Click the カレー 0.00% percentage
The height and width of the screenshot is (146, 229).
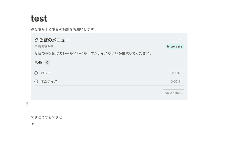coord(175,73)
